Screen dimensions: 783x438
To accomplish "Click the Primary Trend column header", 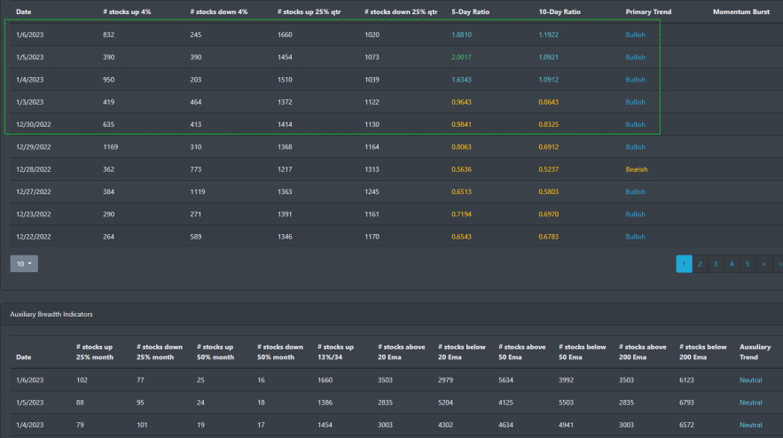I will click(x=648, y=12).
